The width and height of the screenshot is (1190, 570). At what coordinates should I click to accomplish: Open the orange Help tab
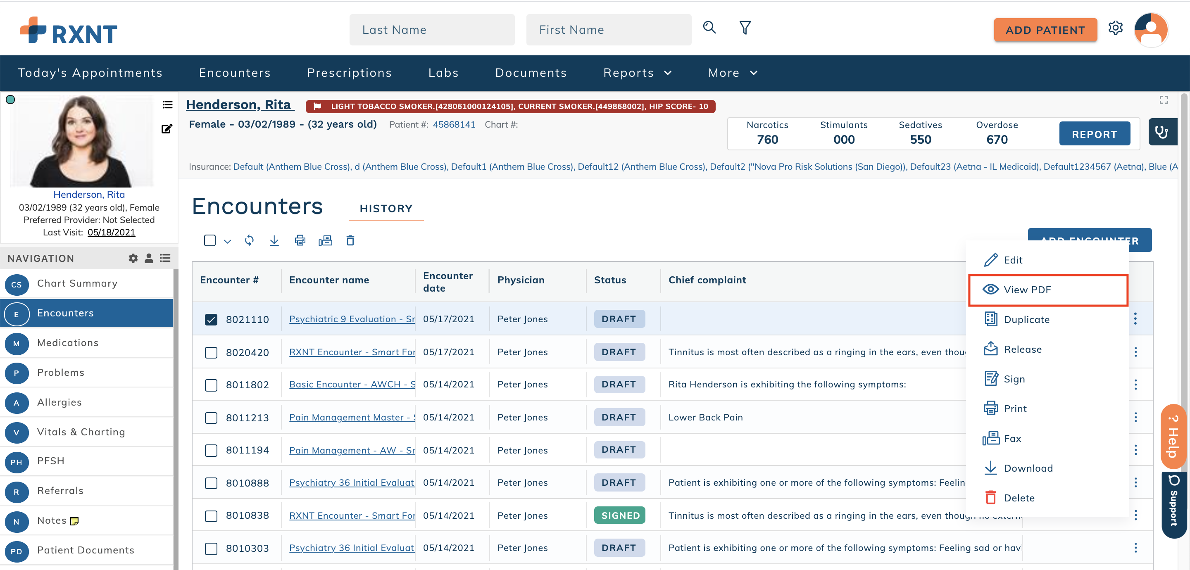click(1173, 437)
